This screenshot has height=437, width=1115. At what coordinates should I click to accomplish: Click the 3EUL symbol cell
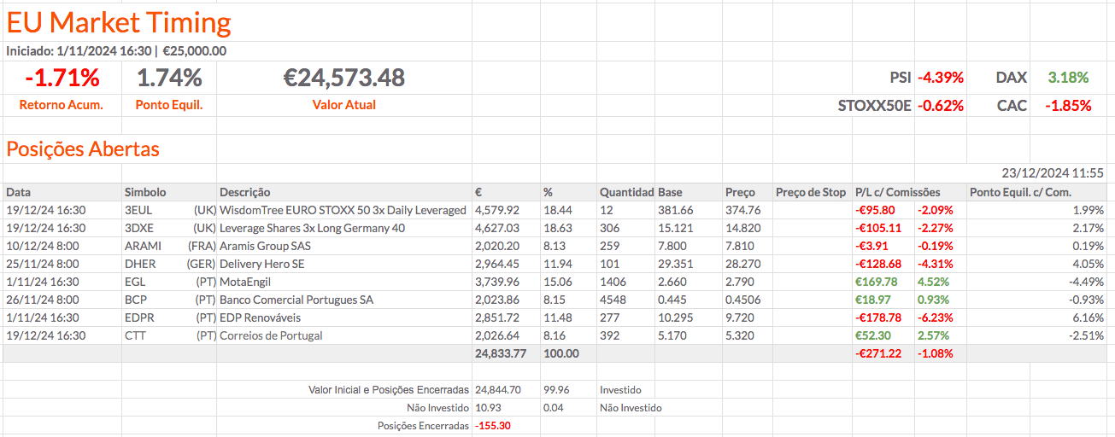pyautogui.click(x=138, y=210)
